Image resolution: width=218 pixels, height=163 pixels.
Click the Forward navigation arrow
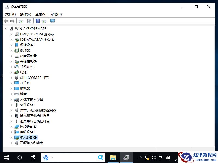tap(12, 21)
